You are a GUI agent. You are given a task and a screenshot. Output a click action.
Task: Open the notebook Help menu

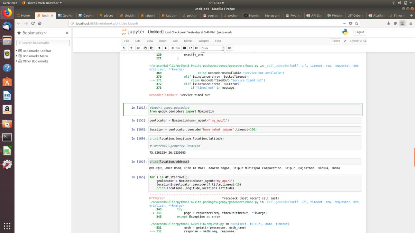click(x=218, y=41)
